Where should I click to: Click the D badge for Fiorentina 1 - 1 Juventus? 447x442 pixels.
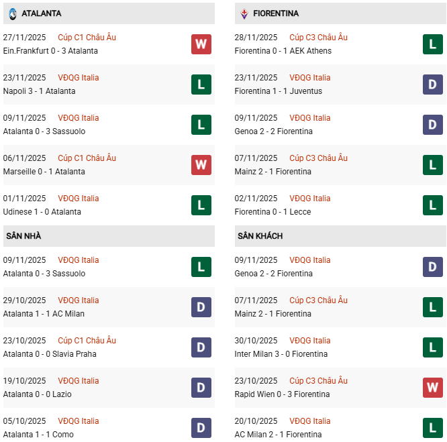[432, 85]
